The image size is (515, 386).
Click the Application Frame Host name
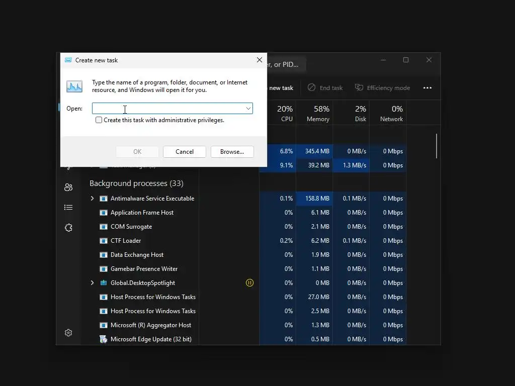(142, 213)
